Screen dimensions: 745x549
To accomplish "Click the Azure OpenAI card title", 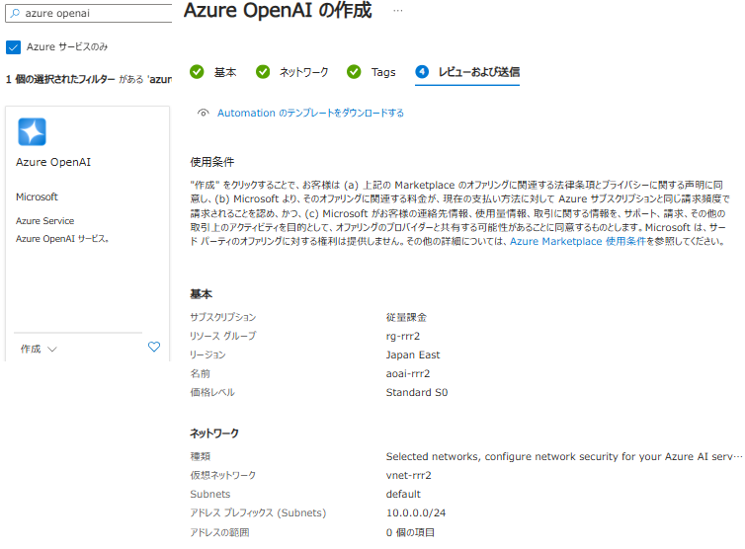I will click(x=53, y=162).
